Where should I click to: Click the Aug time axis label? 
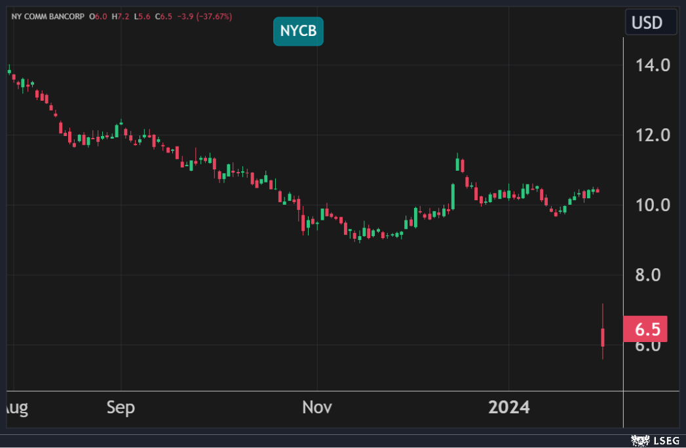[14, 407]
